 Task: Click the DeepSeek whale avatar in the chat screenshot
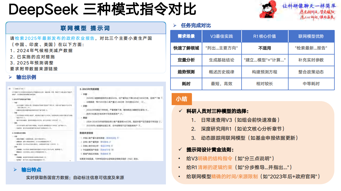pos(9,89)
